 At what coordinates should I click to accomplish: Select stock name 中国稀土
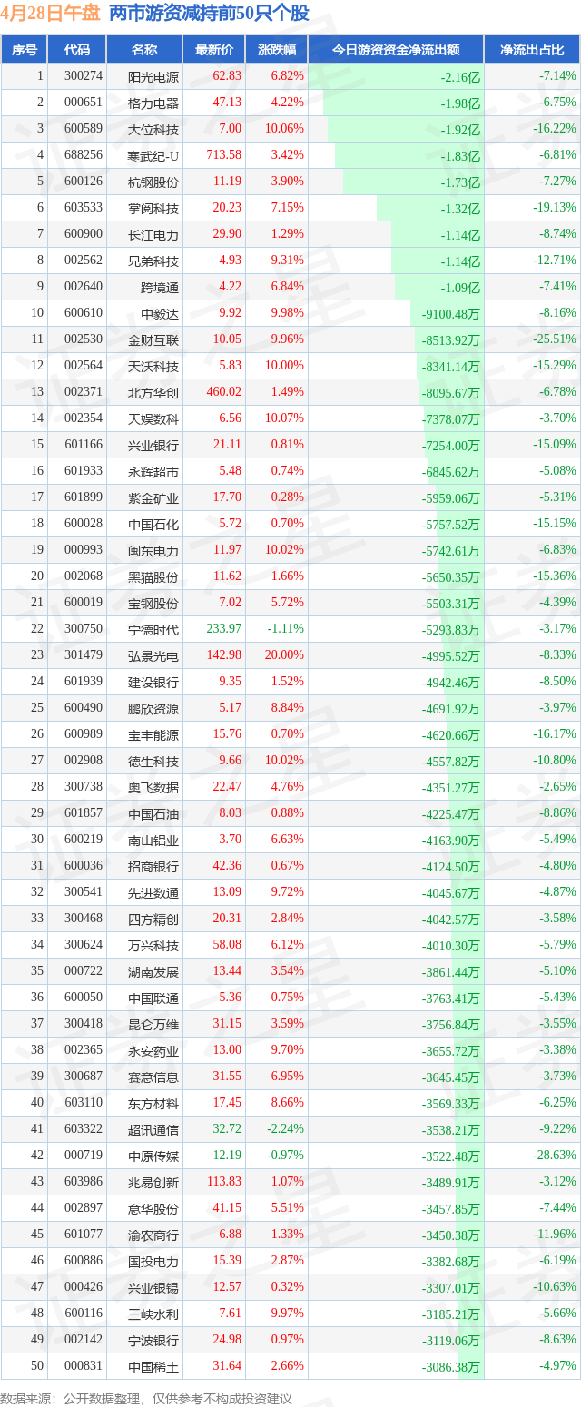pos(153,1366)
